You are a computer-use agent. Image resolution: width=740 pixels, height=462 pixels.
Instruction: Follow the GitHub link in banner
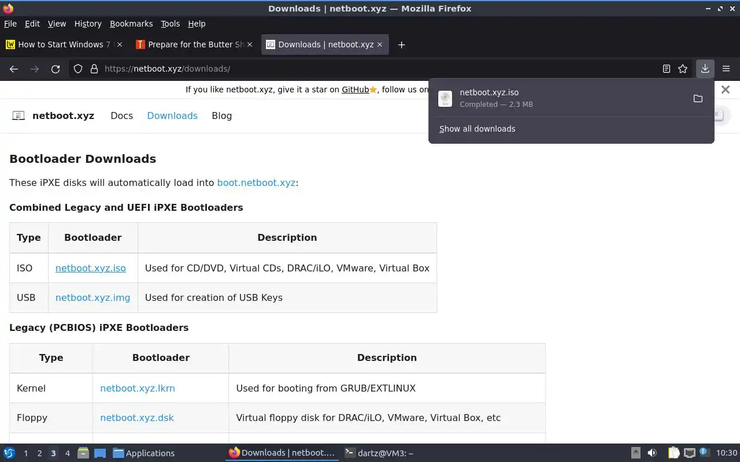click(355, 90)
